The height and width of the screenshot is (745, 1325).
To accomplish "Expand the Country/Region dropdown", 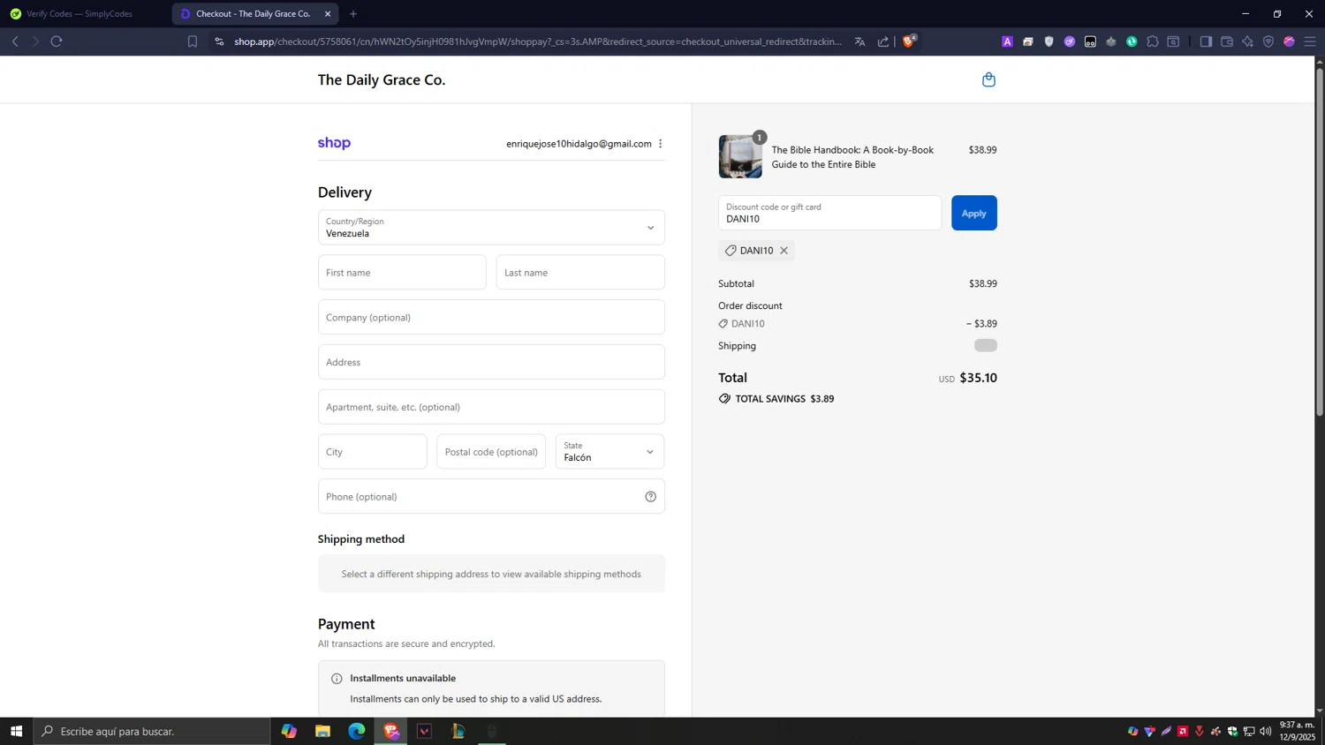I will coord(491,228).
